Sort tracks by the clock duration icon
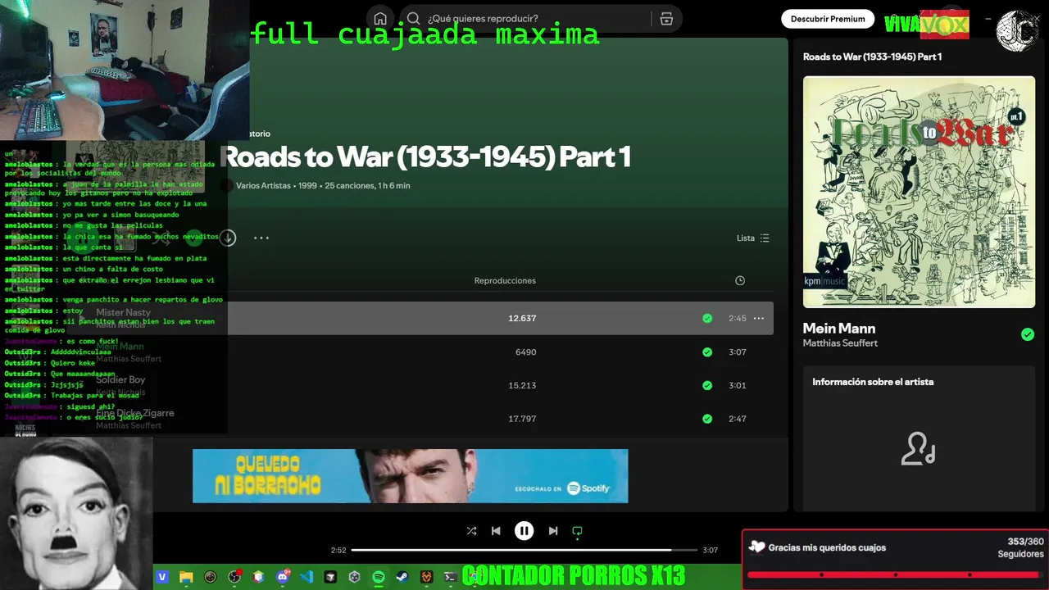This screenshot has height=590, width=1049. [x=740, y=280]
